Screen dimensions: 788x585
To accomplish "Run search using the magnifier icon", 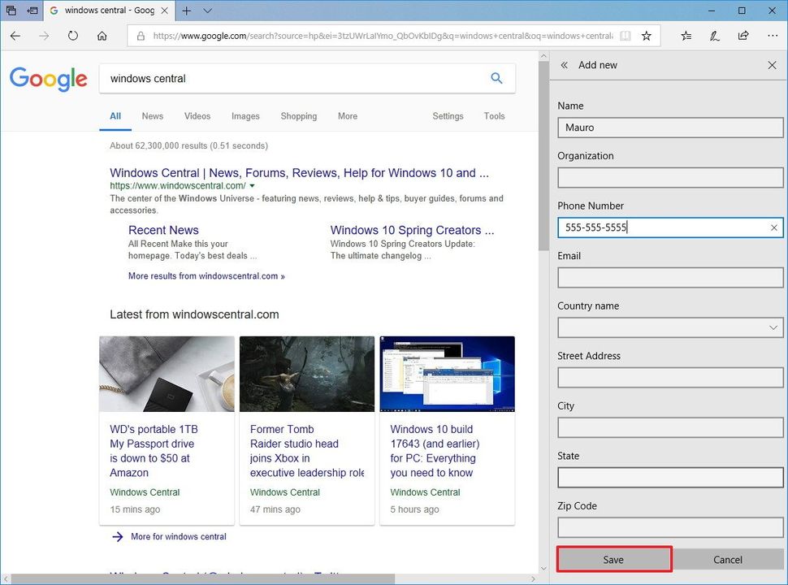I will click(x=496, y=79).
